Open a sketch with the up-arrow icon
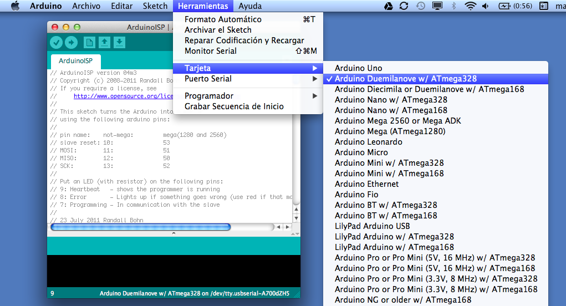 (104, 43)
